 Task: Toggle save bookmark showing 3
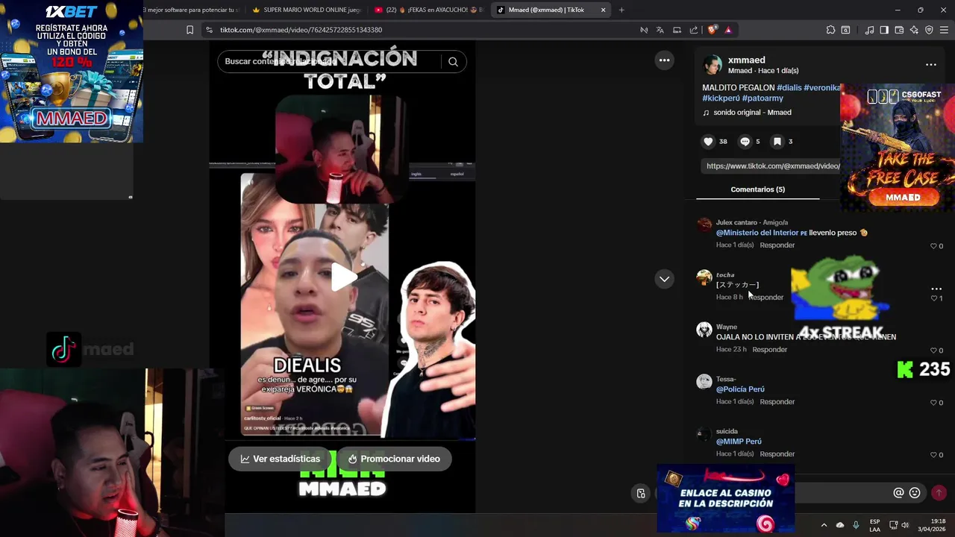[777, 141]
